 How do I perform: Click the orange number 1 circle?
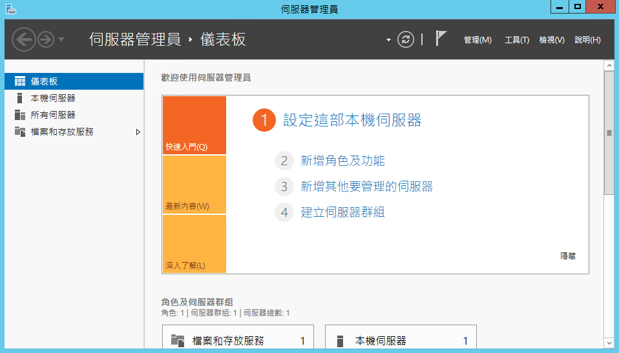point(264,120)
